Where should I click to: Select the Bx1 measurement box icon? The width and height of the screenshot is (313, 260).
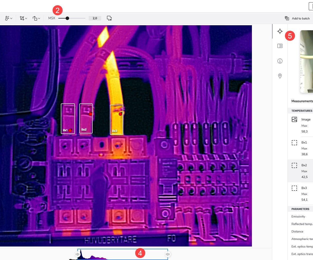(x=294, y=142)
